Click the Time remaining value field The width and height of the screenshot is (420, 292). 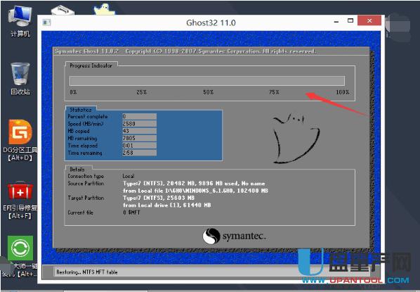pyautogui.click(x=139, y=153)
